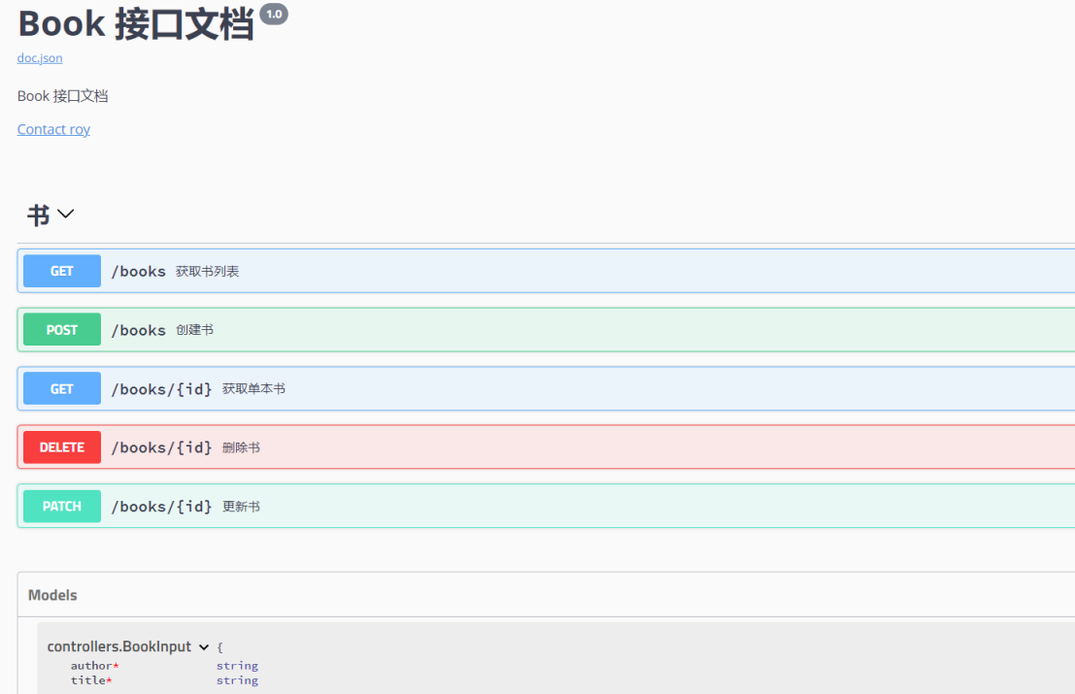Click the string type label beside author
Viewport: 1075px width, 694px height.
[x=237, y=666]
